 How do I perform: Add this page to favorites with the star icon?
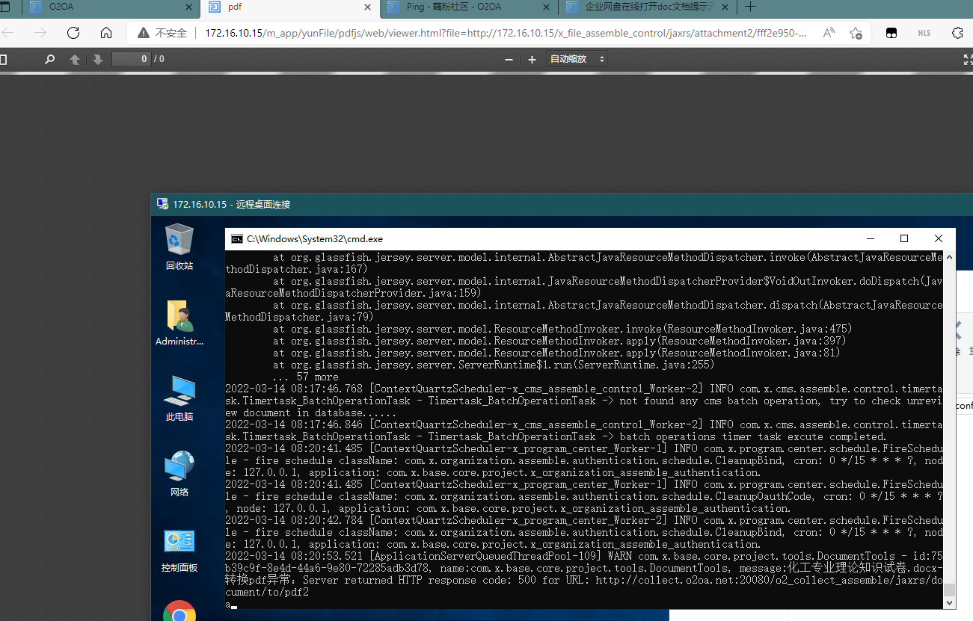click(x=856, y=33)
